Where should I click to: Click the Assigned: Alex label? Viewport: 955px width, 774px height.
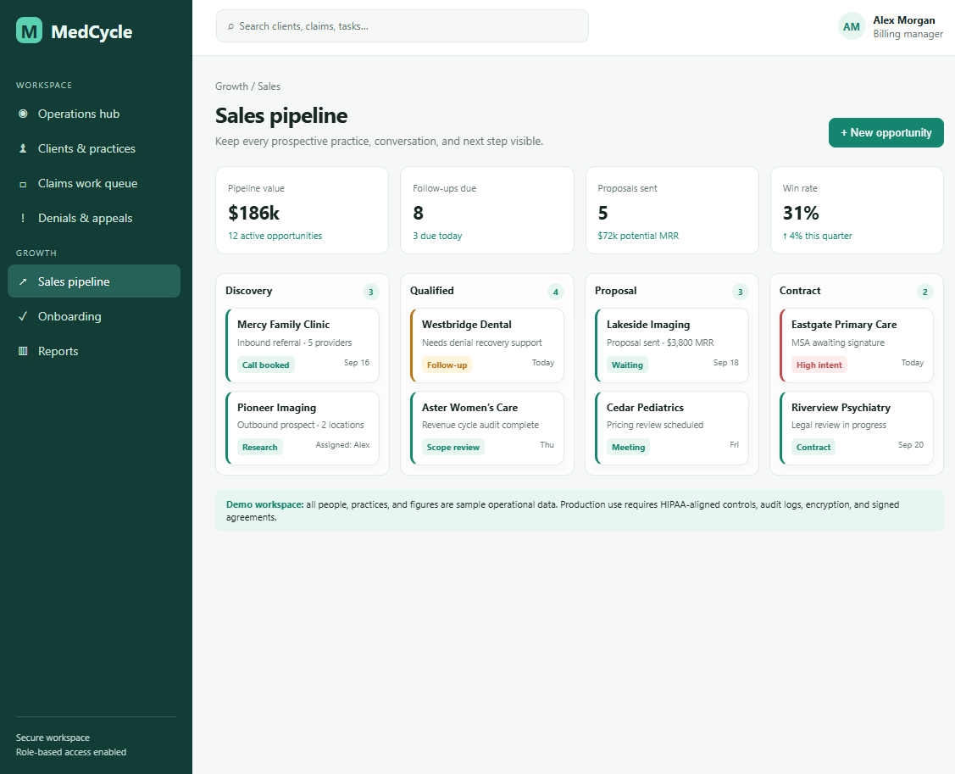342,445
